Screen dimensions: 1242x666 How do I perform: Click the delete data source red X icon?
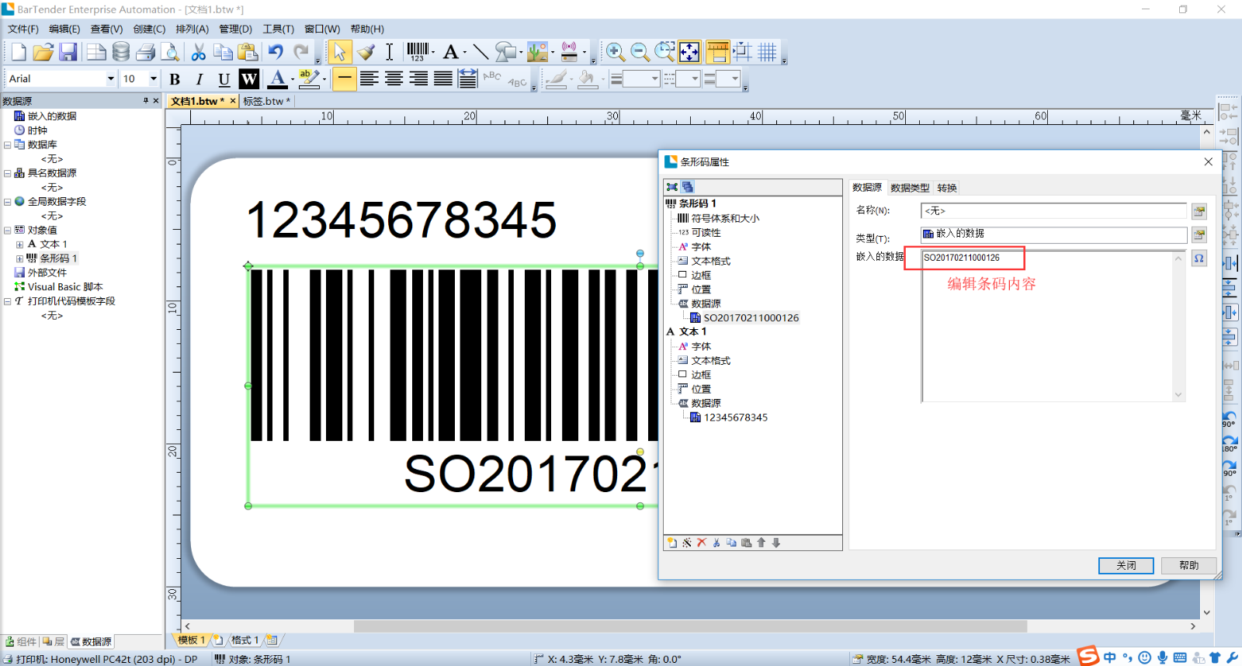pos(702,543)
